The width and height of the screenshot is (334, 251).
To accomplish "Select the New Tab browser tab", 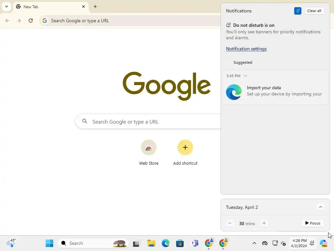I will [x=51, y=7].
